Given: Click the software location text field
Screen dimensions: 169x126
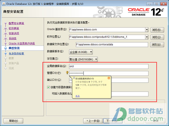Looking at the screenshot, I should 107,37.
